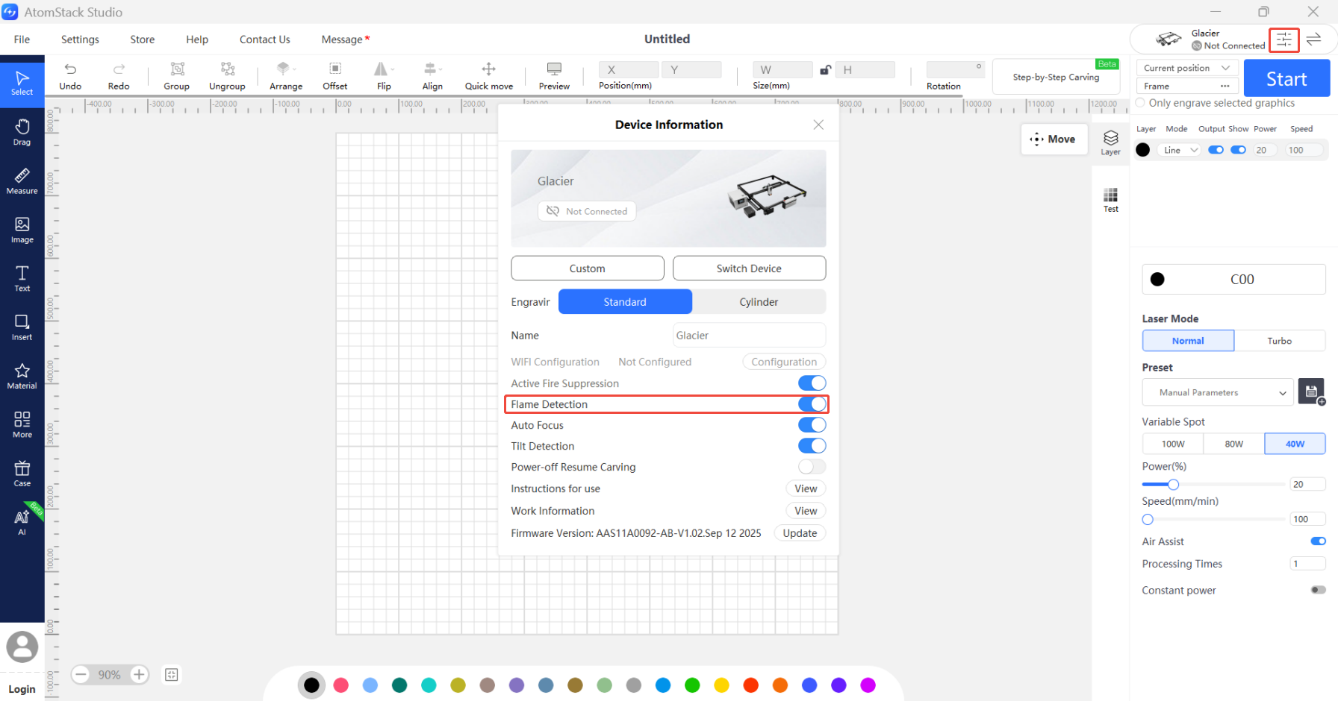This screenshot has height=701, width=1338.
Task: Open the Layer panel icon
Action: (1110, 142)
